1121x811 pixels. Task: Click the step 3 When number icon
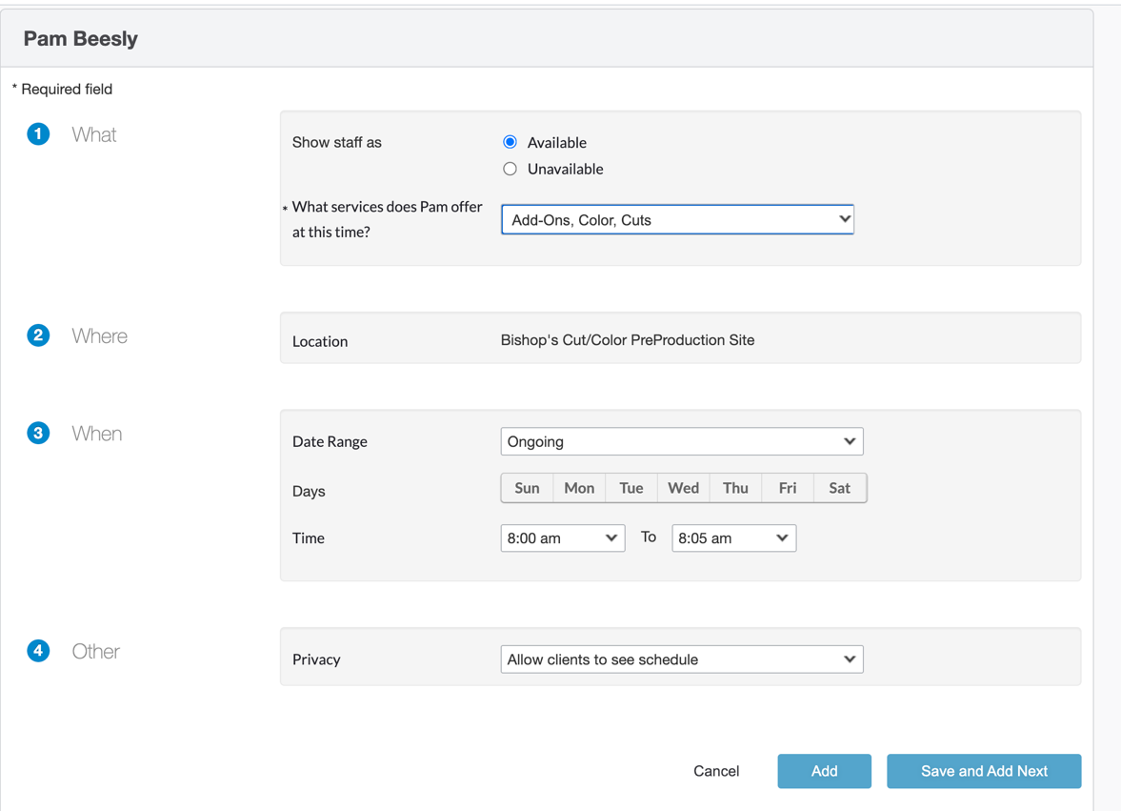point(38,434)
